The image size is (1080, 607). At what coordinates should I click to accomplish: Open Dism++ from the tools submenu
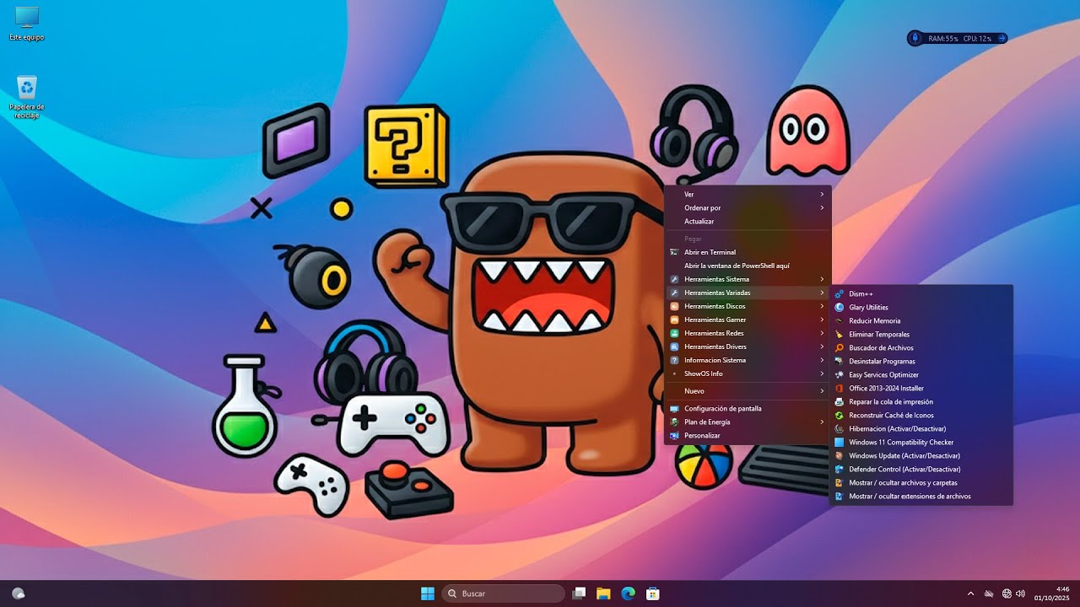(x=921, y=293)
